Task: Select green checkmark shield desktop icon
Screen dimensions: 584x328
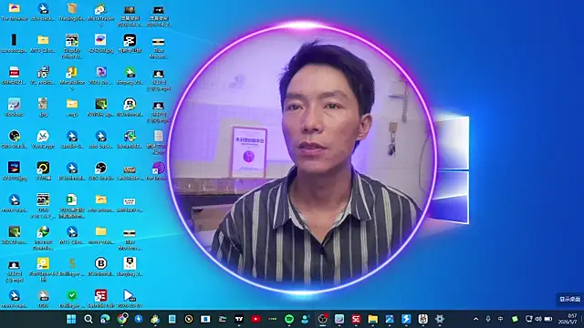Action: point(72,299)
